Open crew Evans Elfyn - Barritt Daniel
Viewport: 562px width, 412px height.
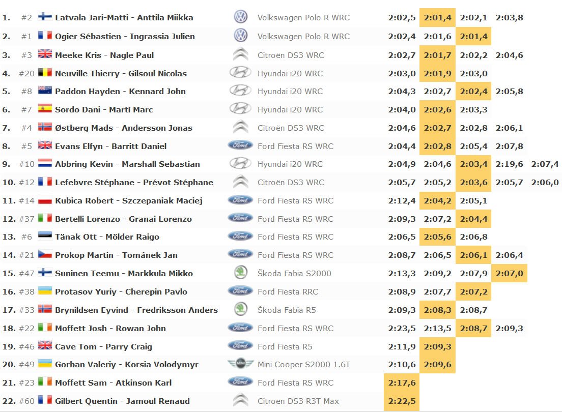point(111,146)
